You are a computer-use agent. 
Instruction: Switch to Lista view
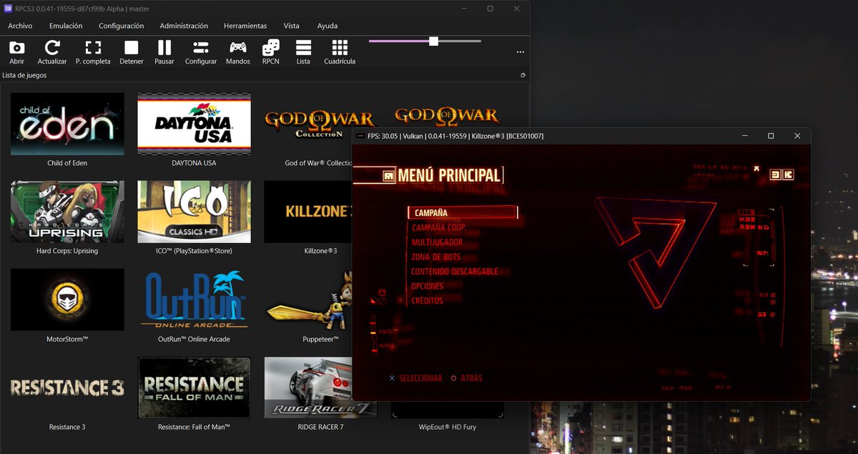pyautogui.click(x=303, y=48)
